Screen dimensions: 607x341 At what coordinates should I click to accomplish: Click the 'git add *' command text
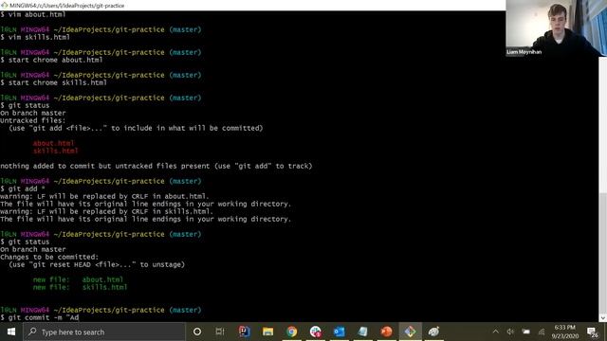(x=27, y=188)
